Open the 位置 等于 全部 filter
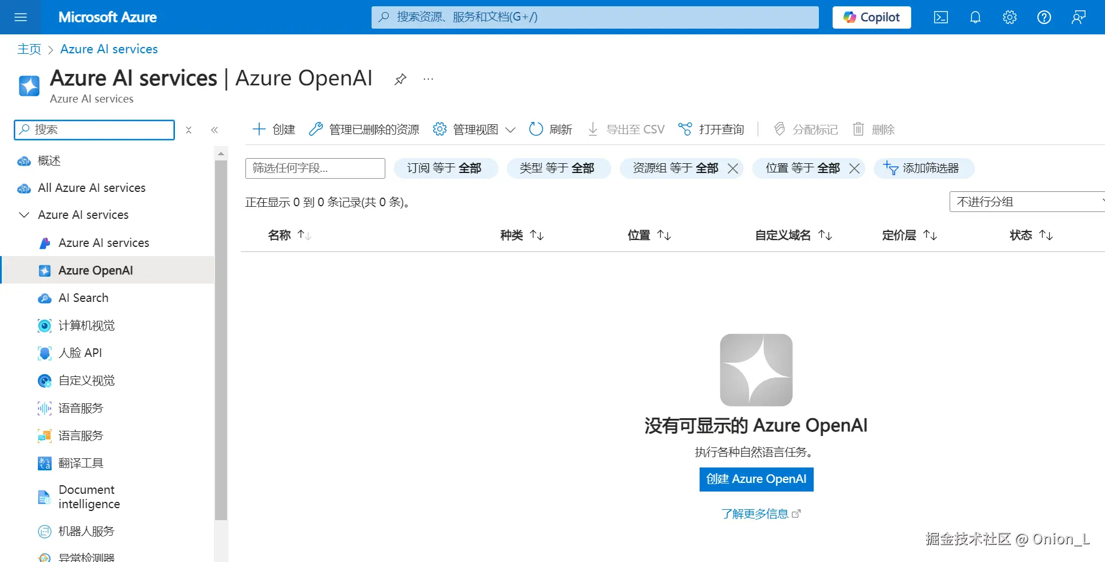 (x=802, y=168)
